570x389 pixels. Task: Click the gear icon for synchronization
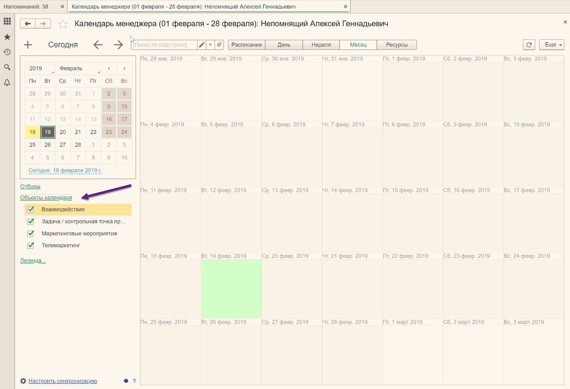[x=23, y=380]
